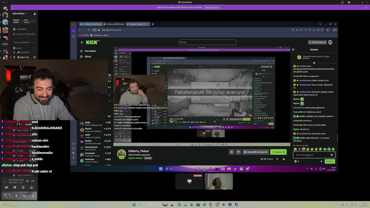Click the browser back arrow
This screenshot has width=370, height=208.
[x=80, y=30]
